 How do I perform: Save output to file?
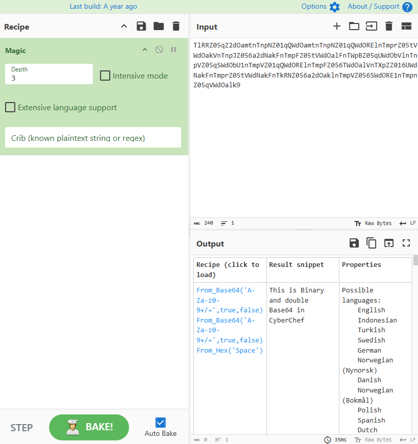click(354, 243)
